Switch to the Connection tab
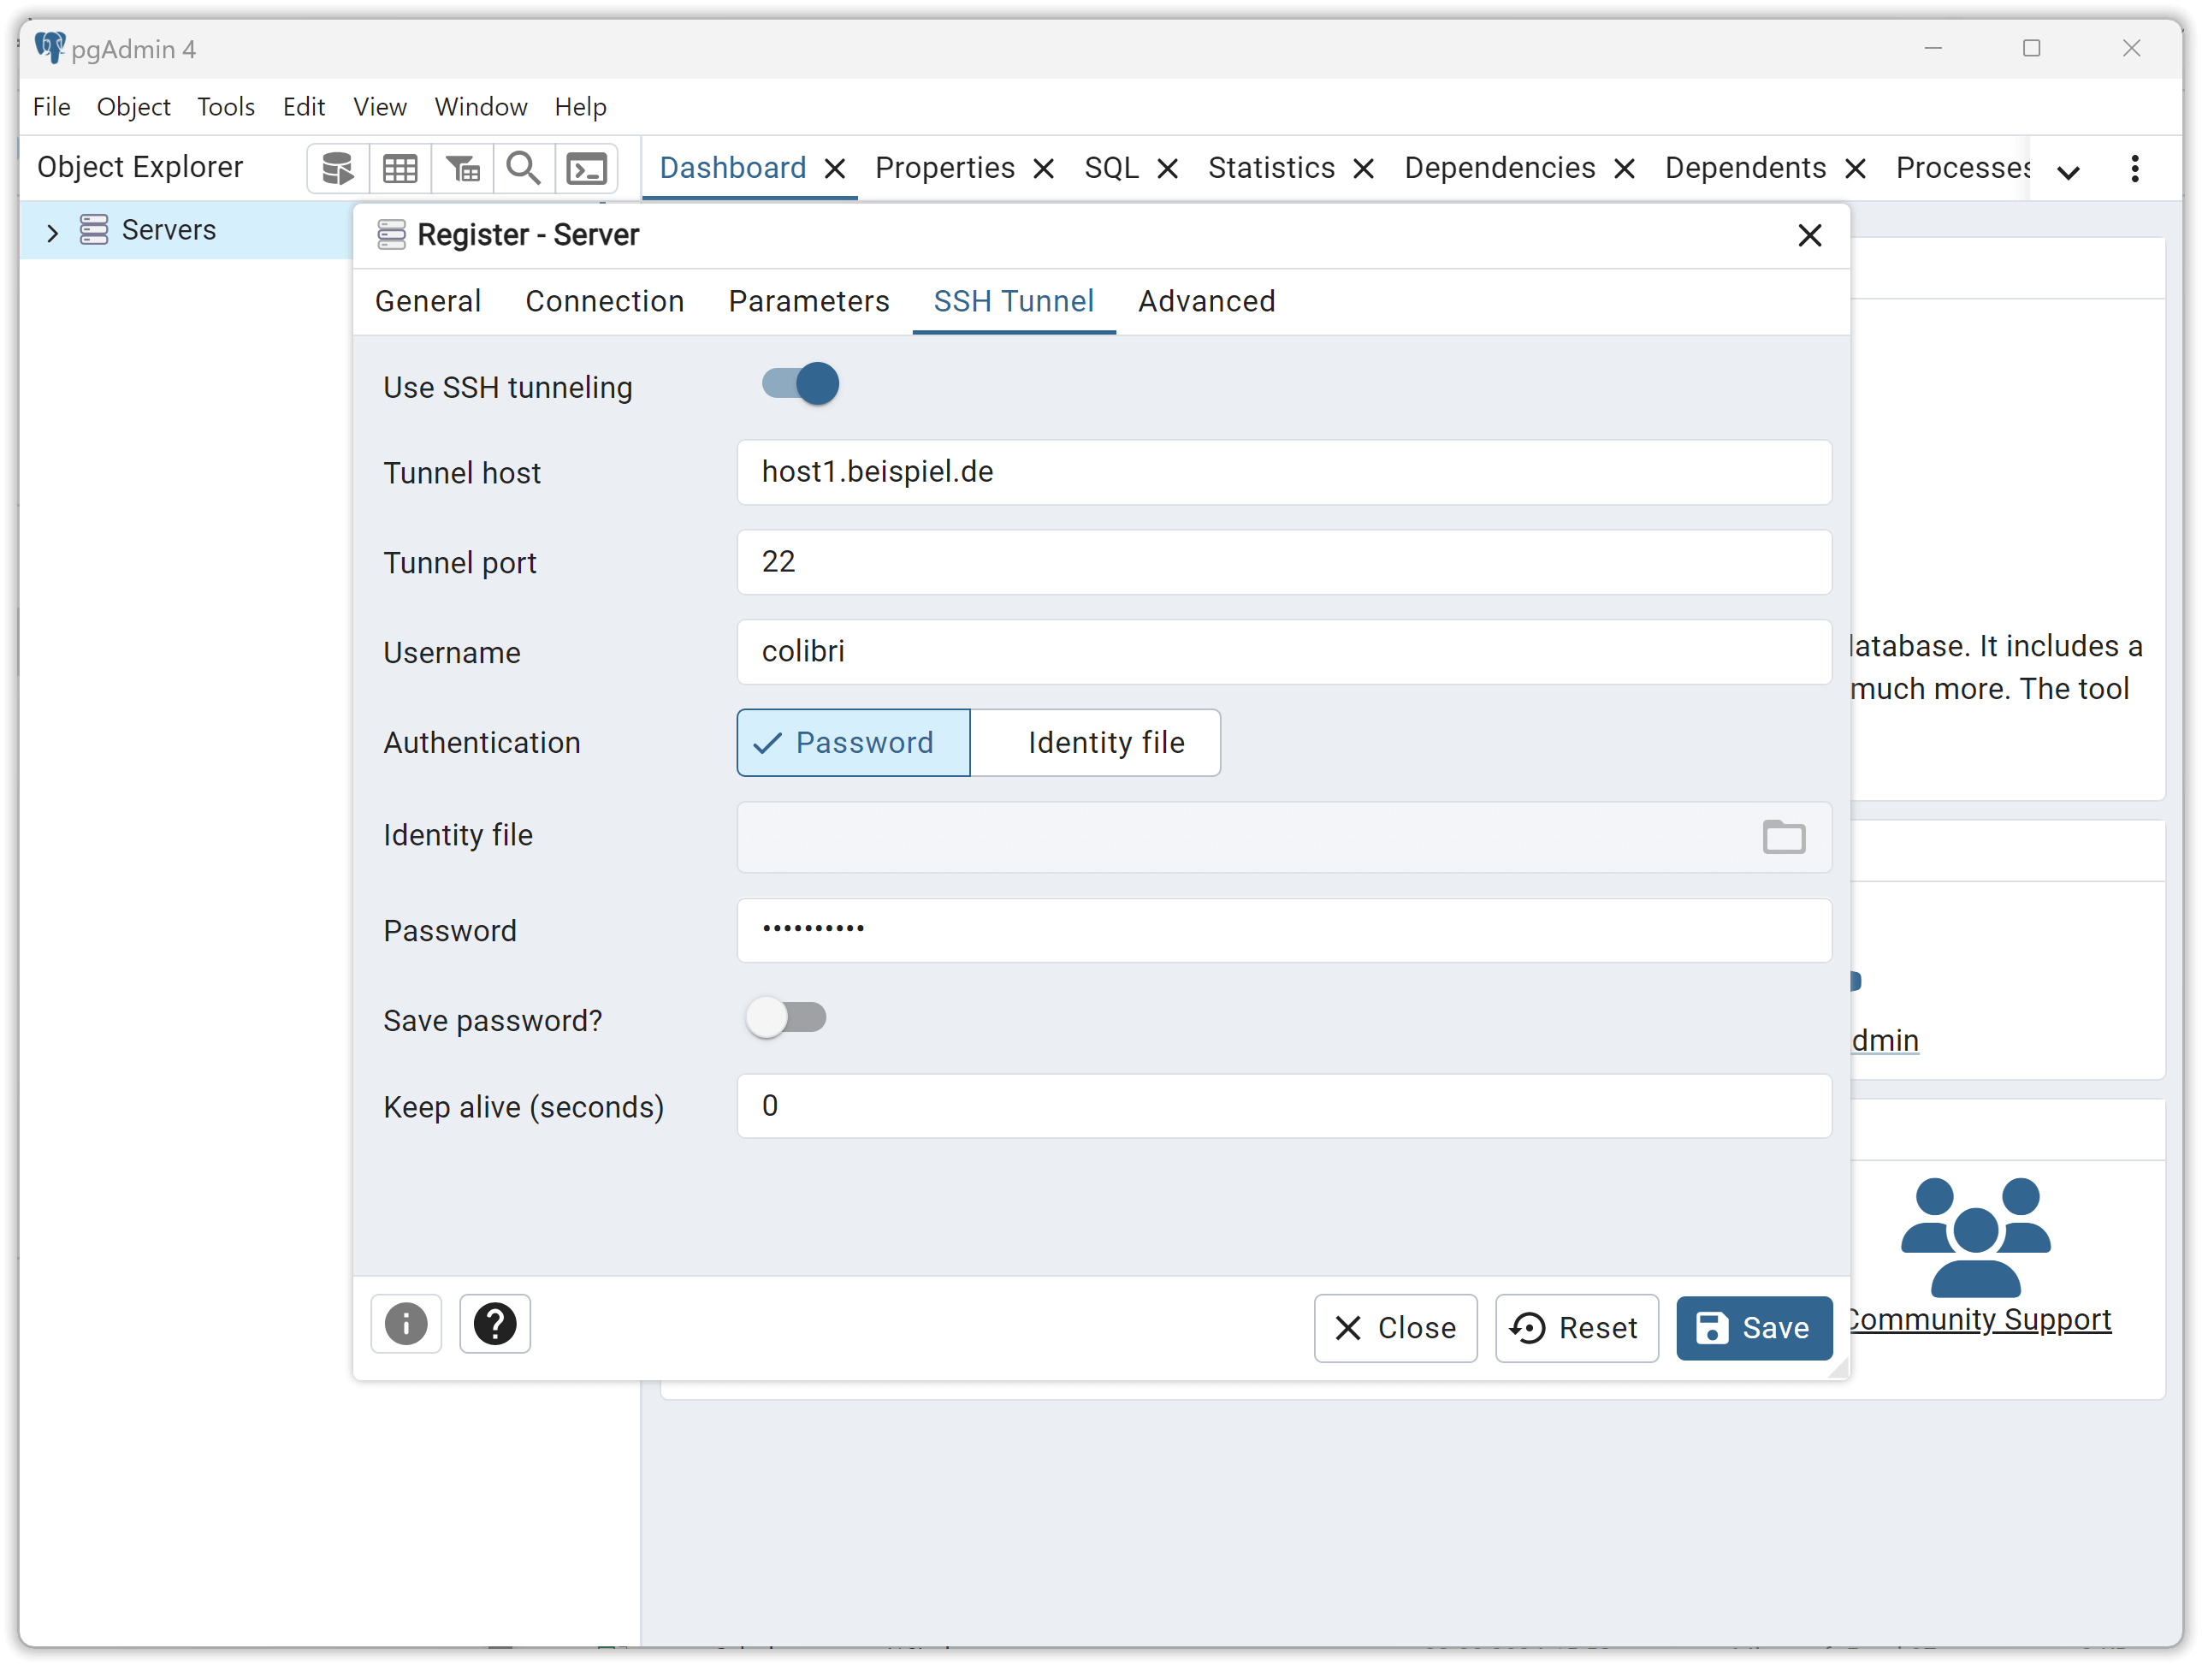Image resolution: width=2202 pixels, height=1666 pixels. [x=604, y=300]
